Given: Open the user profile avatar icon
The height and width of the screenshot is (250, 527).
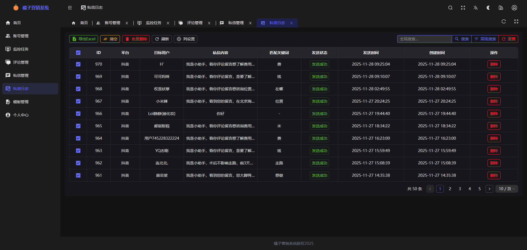Looking at the screenshot, I should tap(514, 8).
